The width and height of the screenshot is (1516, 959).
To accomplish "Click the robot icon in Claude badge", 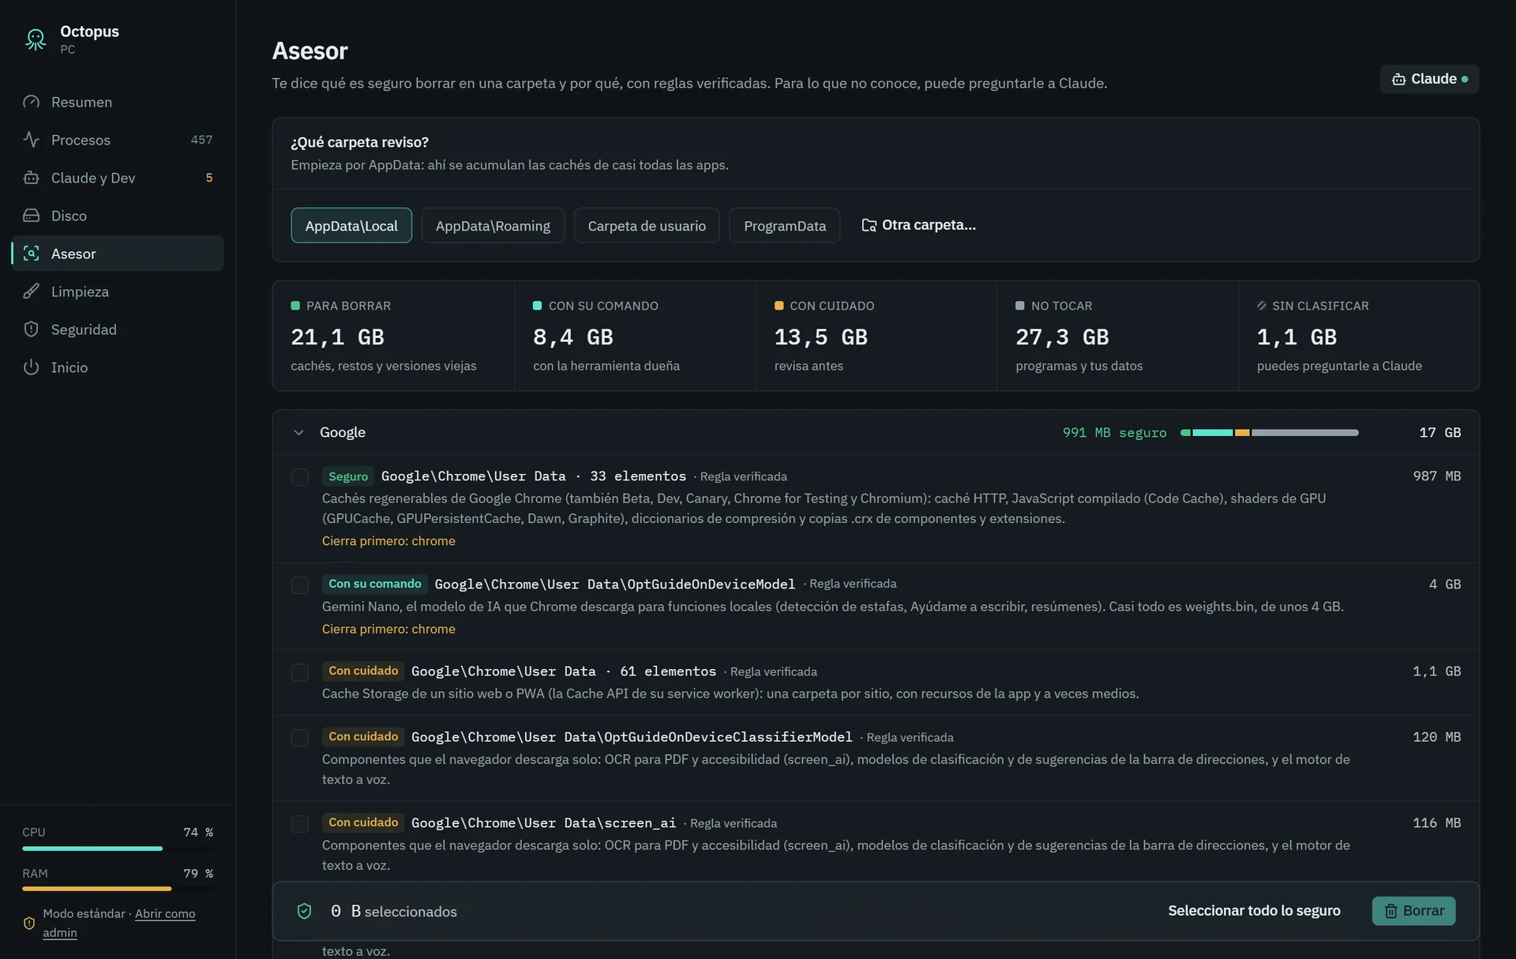I will (1398, 79).
